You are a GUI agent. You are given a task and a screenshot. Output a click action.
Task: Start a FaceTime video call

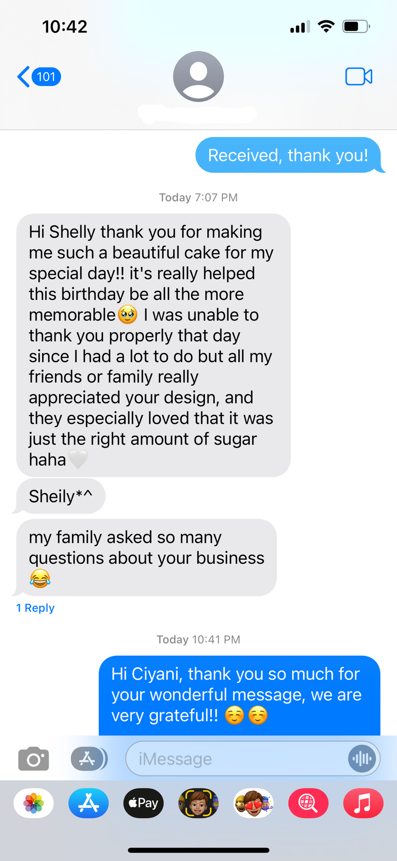358,77
